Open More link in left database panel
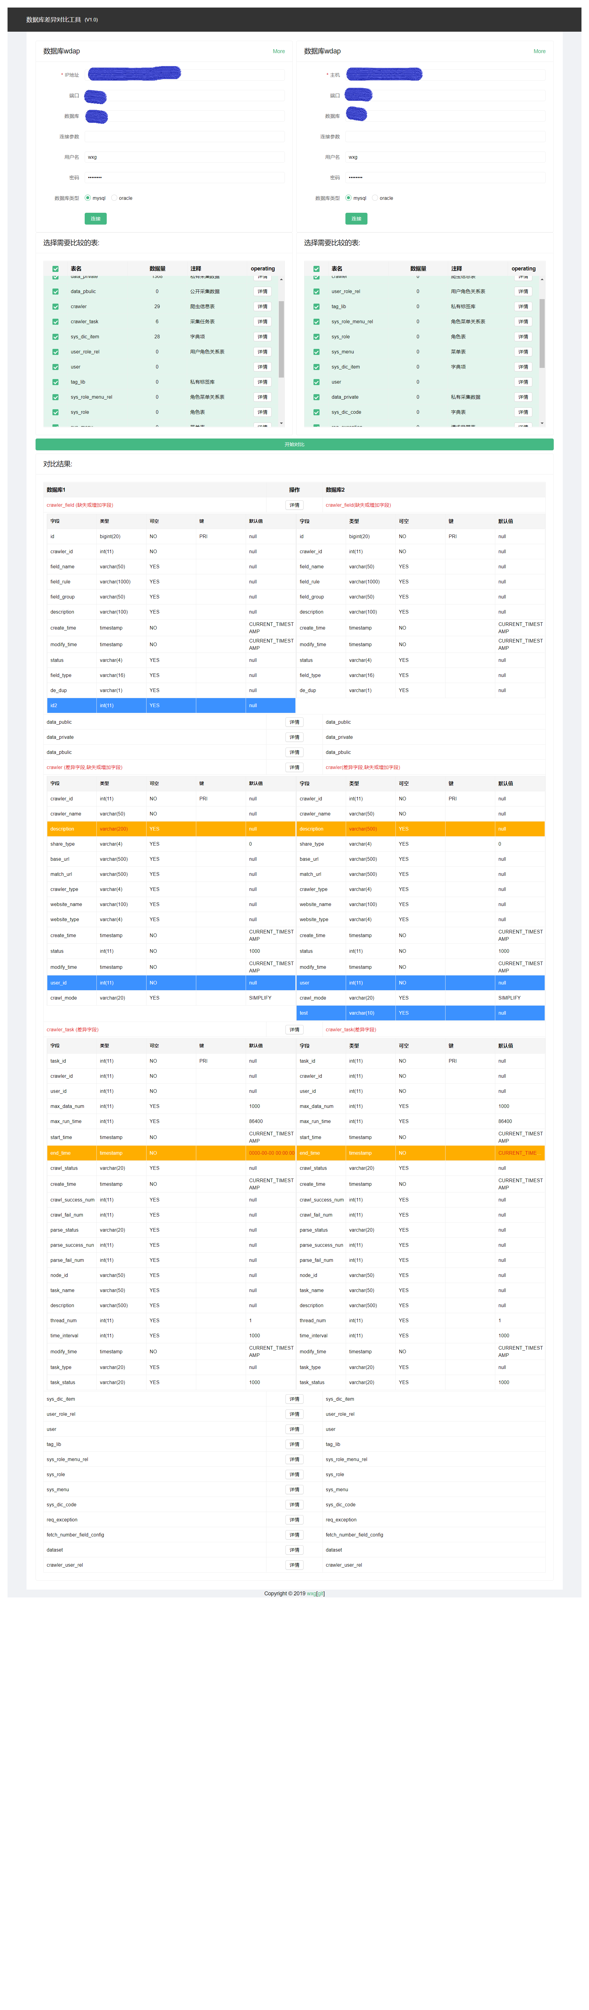Viewport: 589px width, 2010px height. [x=278, y=52]
